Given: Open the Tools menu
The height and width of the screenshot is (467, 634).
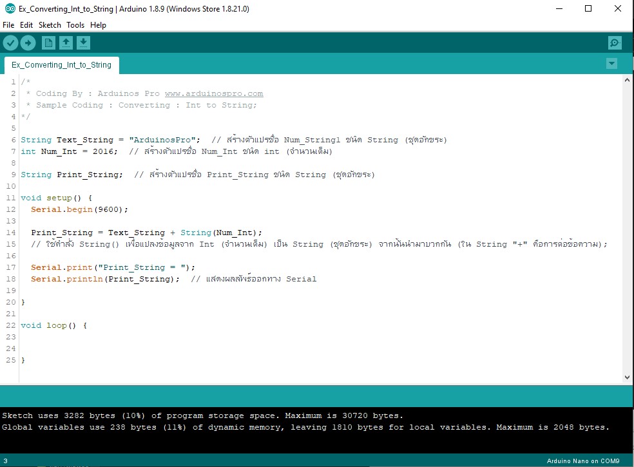Looking at the screenshot, I should [75, 25].
